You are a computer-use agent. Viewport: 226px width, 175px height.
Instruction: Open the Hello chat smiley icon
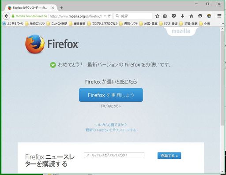point(200,16)
